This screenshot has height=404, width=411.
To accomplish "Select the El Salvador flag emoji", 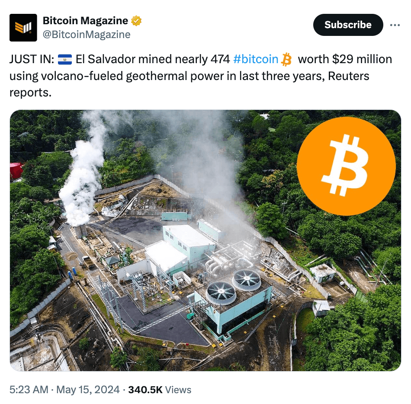I will click(66, 59).
